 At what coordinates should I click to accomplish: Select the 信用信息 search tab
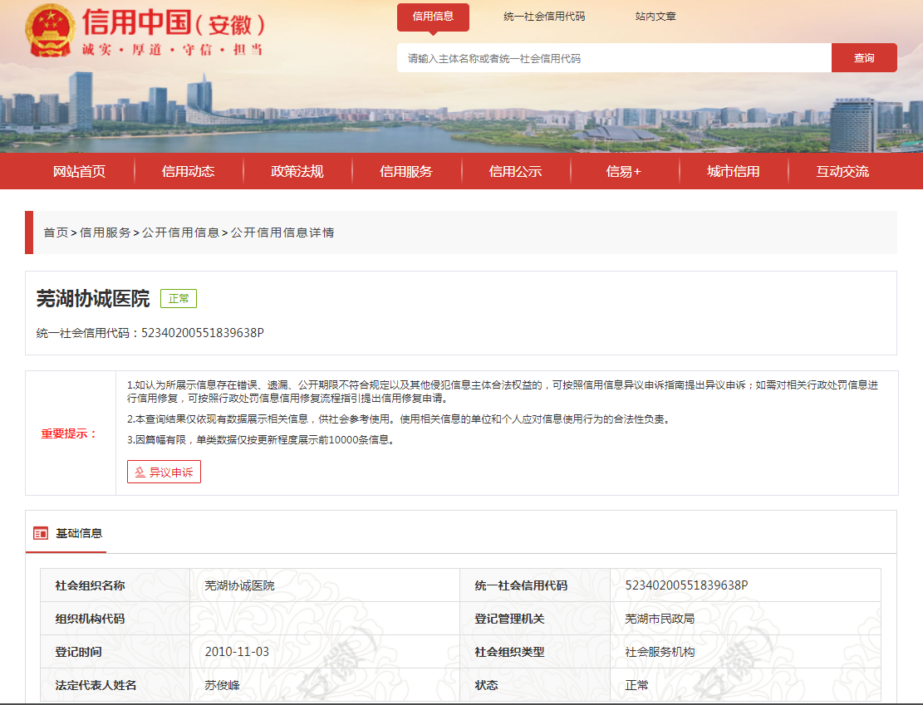pyautogui.click(x=433, y=17)
